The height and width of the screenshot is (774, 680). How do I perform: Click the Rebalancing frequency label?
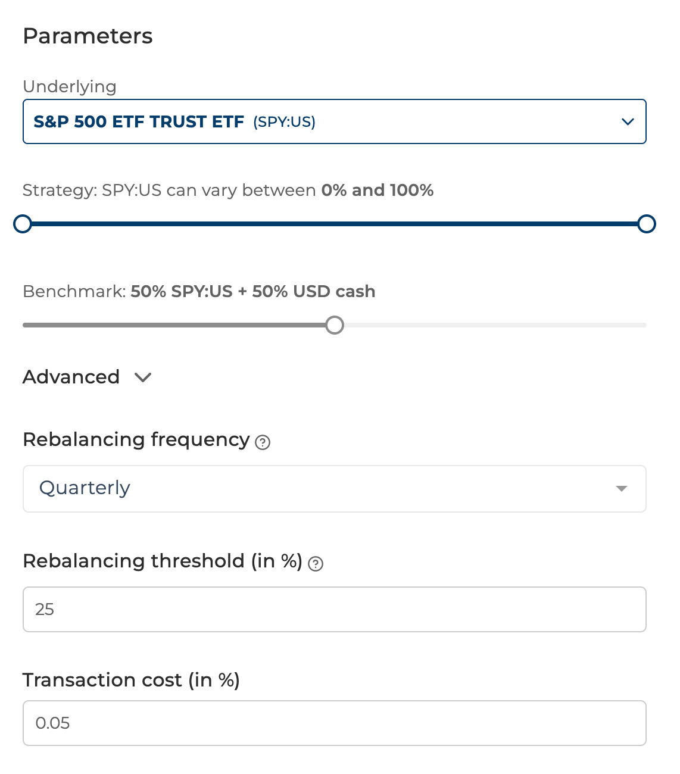pos(136,440)
